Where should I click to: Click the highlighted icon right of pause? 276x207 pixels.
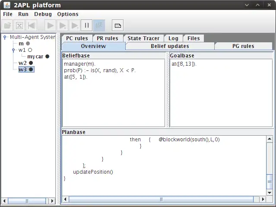click(99, 25)
